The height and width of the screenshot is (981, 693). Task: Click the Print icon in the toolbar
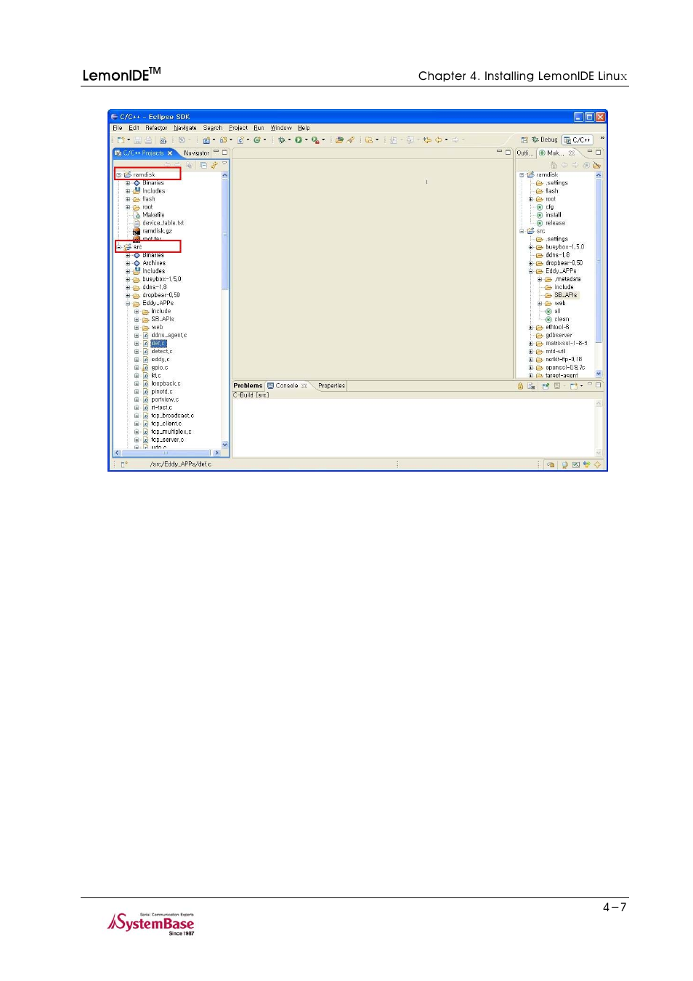(x=148, y=140)
